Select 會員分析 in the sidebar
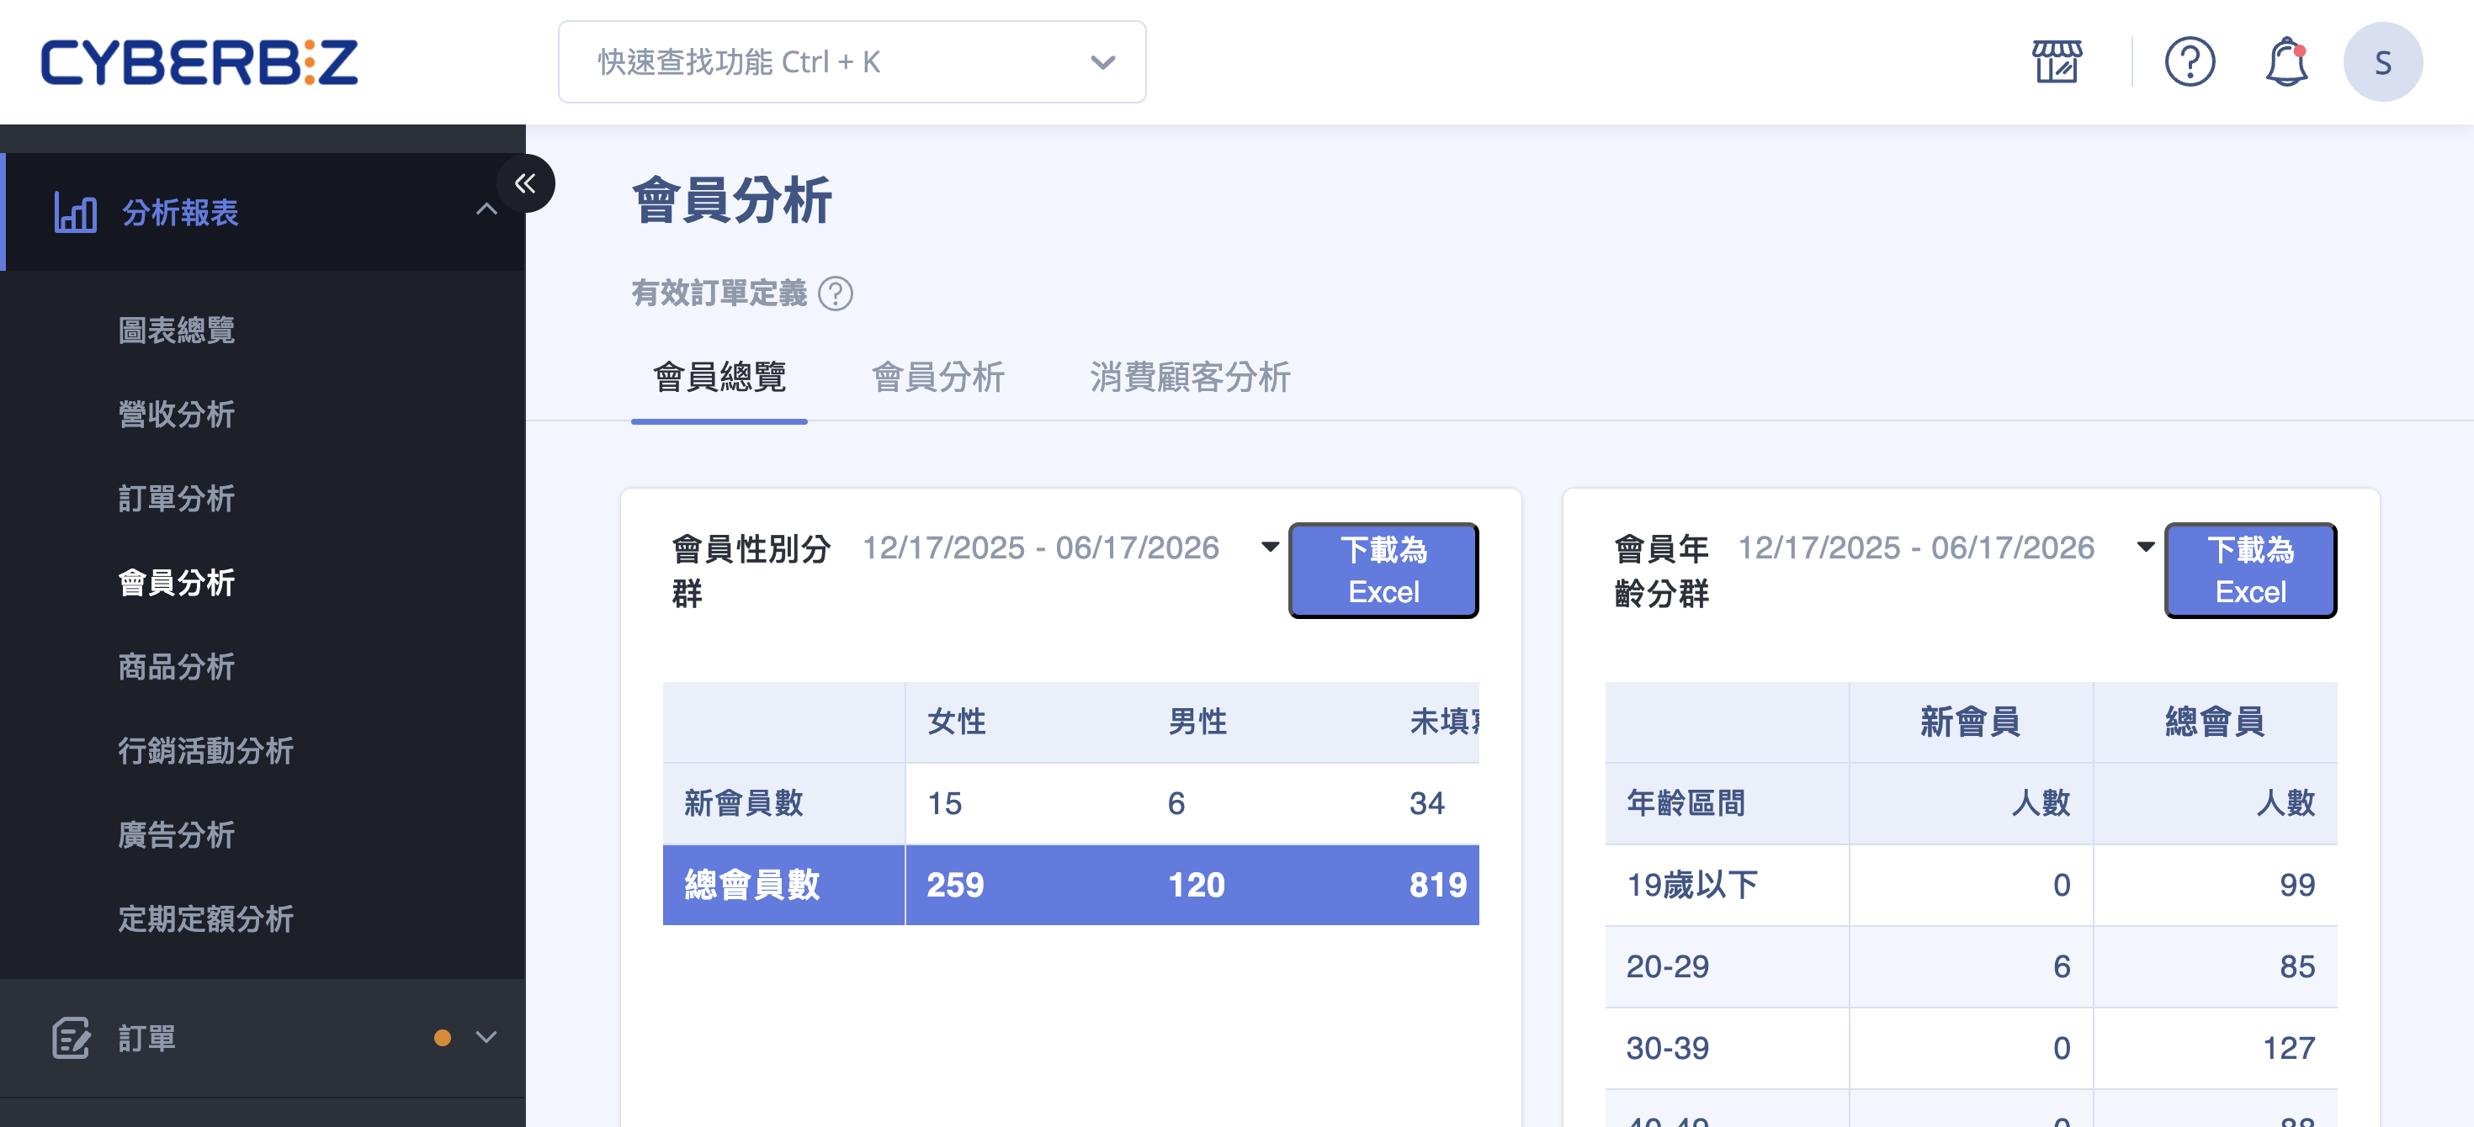 (177, 583)
